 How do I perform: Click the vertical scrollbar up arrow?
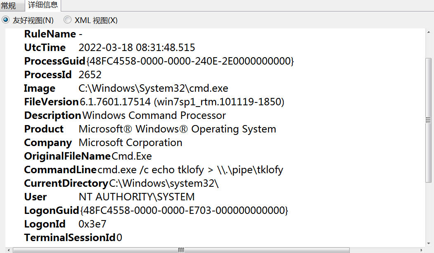coord(428,32)
